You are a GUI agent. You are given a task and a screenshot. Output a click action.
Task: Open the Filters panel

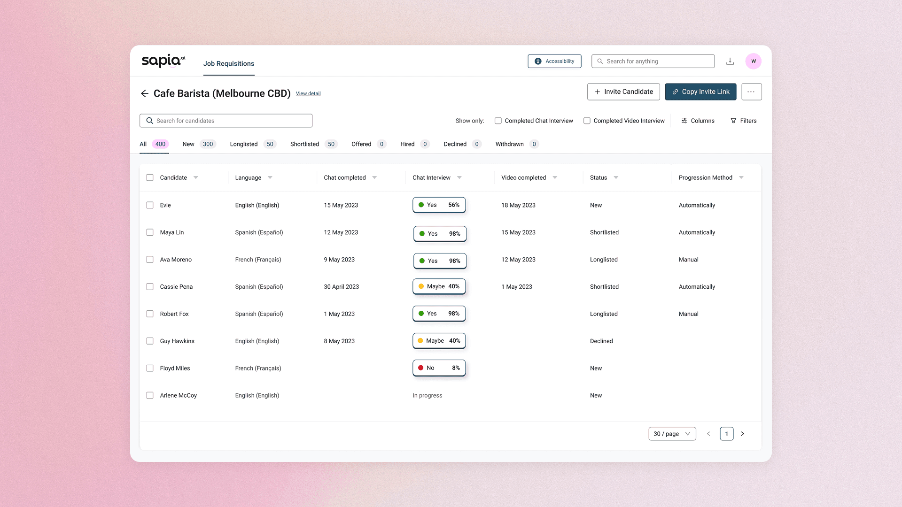(x=743, y=121)
